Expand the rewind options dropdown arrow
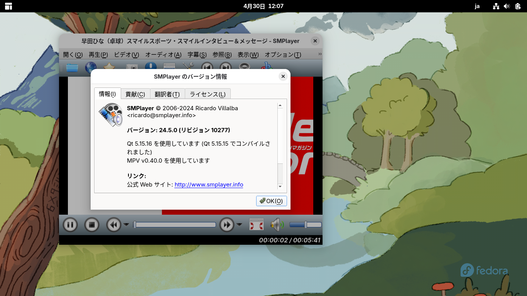Image resolution: width=527 pixels, height=296 pixels. (126, 225)
